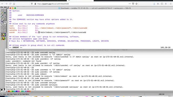The image size is (173, 97).
Task: Open the tracking protection shield icon
Action: click(32, 4)
